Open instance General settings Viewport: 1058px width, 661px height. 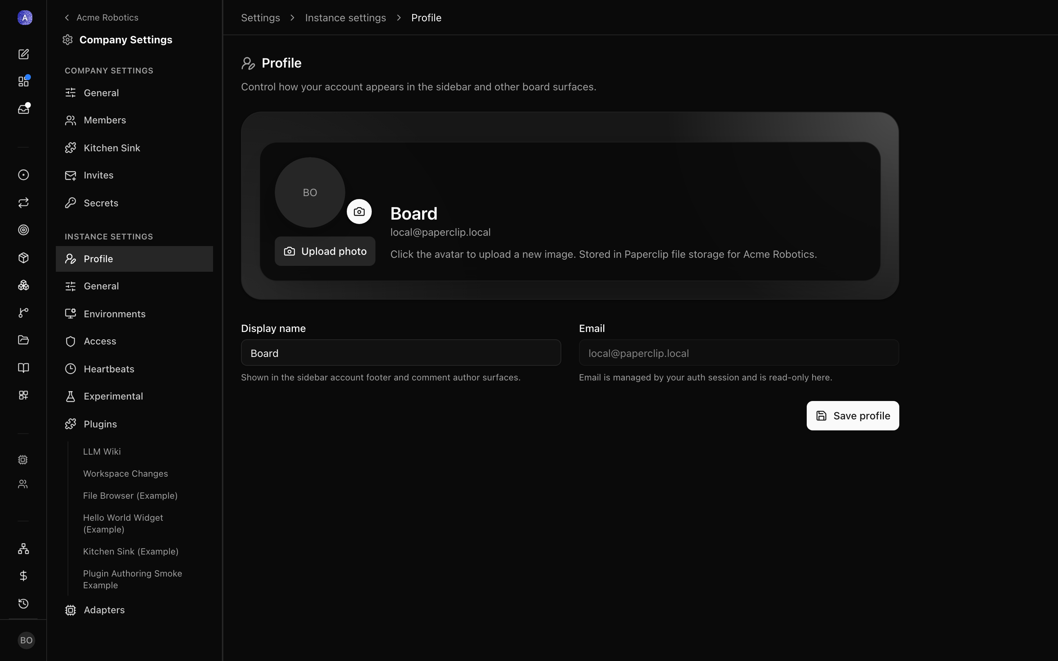click(135, 286)
